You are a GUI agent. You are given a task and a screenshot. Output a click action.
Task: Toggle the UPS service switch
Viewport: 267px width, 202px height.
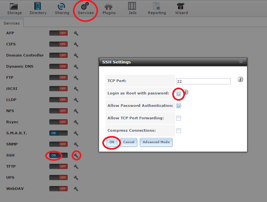click(58, 177)
